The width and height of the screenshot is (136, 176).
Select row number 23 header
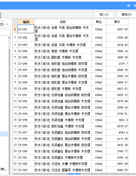tap(15, 170)
